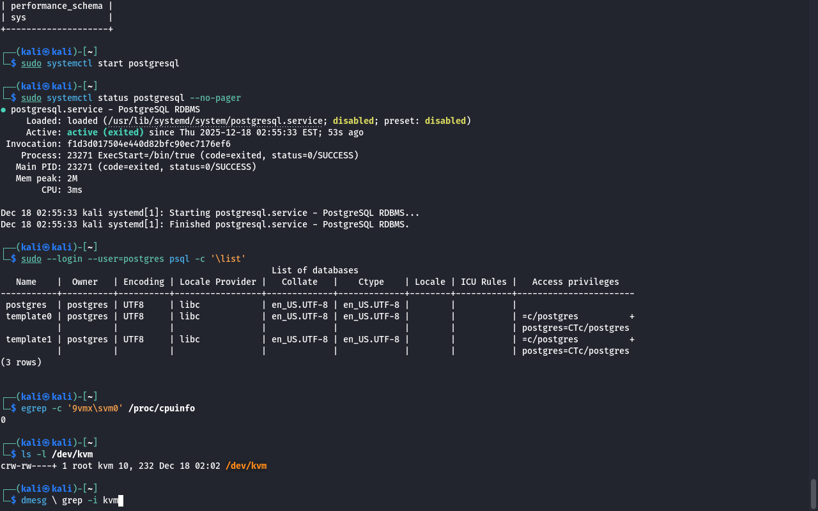Click the 'Access privileges' column header
Screen dimensions: 818x511
(575, 282)
